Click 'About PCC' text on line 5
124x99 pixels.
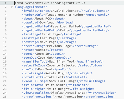coord(43,19)
